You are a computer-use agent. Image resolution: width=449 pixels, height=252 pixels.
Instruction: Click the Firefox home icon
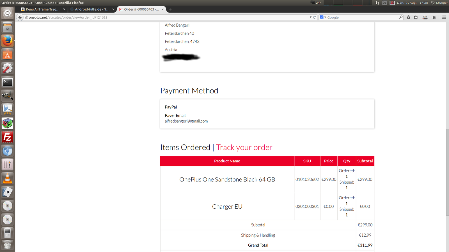coord(434,17)
